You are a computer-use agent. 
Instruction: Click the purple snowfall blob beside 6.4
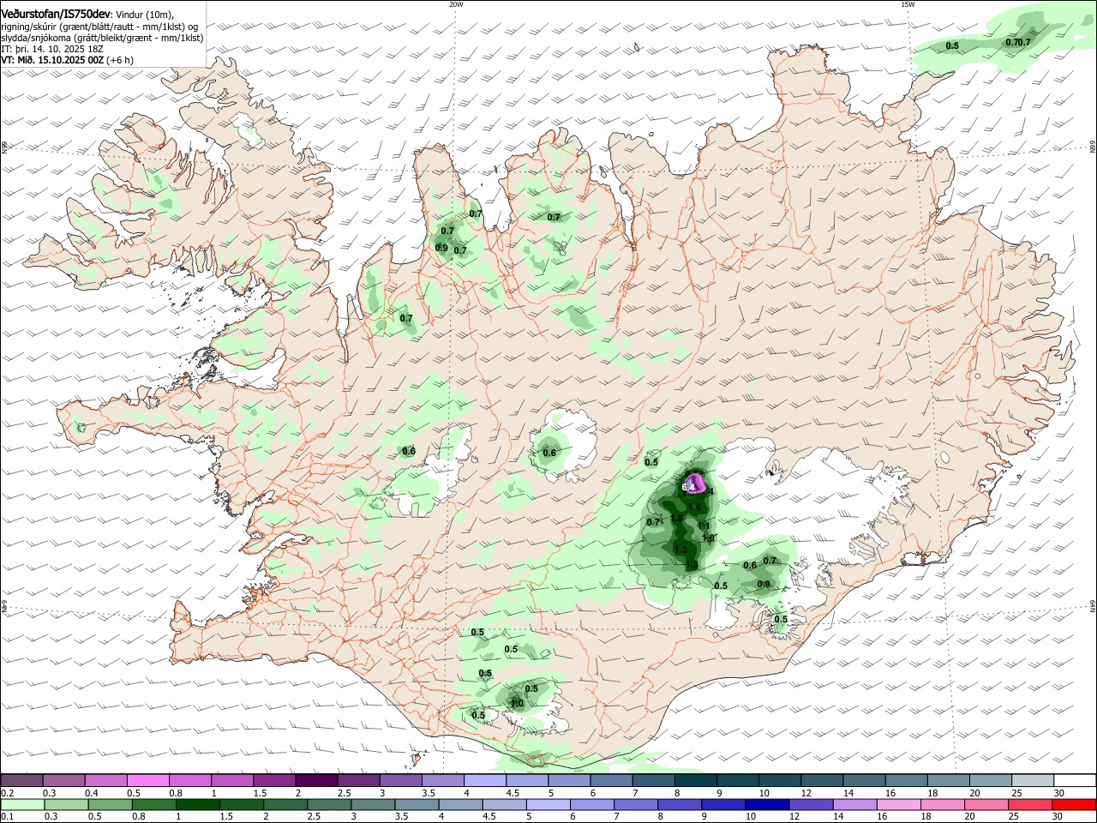(x=696, y=483)
